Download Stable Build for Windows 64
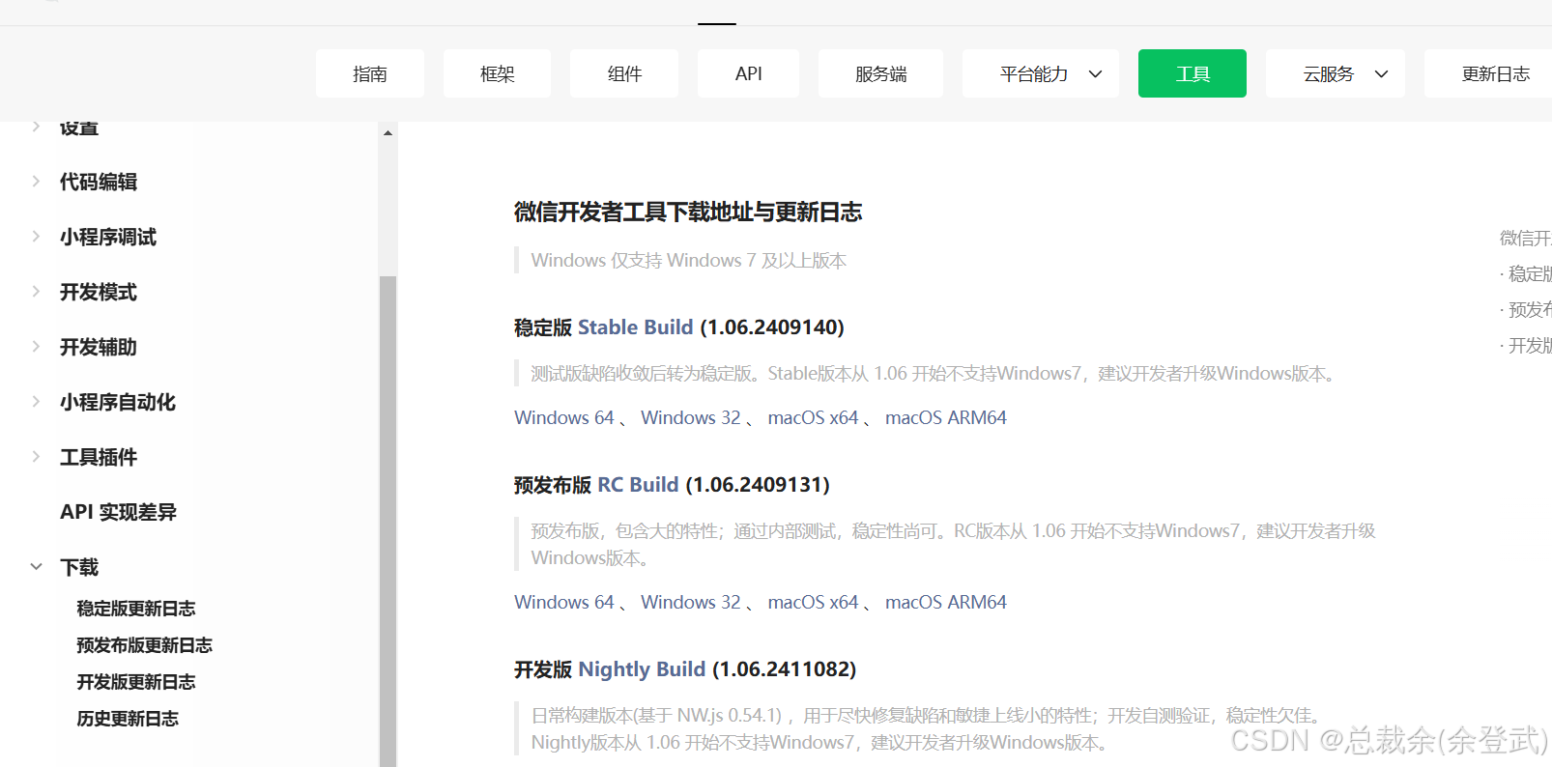 click(564, 417)
